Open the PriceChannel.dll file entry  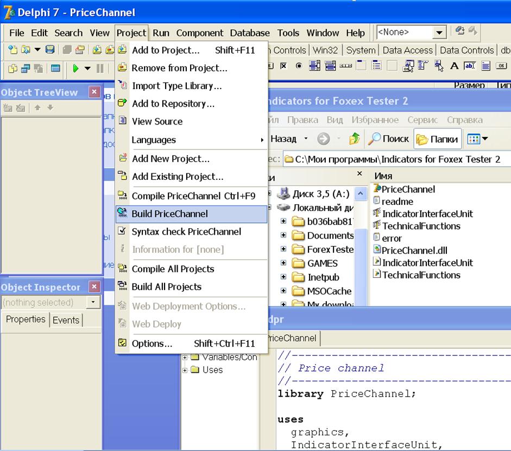pyautogui.click(x=414, y=250)
